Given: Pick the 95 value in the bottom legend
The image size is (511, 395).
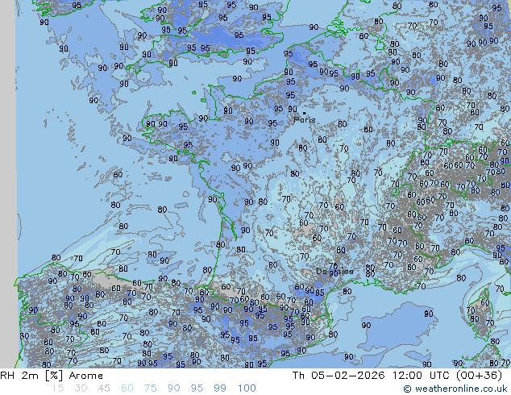Looking at the screenshot, I should [197, 389].
